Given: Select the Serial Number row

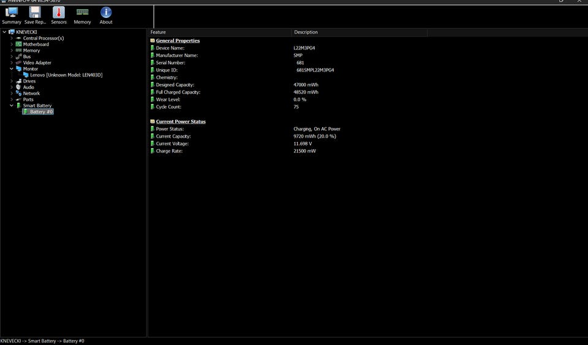Looking at the screenshot, I should pyautogui.click(x=171, y=62).
